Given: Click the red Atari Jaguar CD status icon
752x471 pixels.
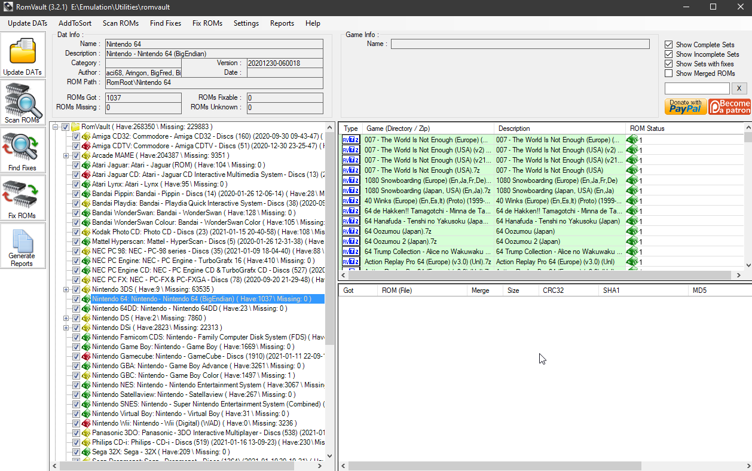Looking at the screenshot, I should tap(86, 175).
